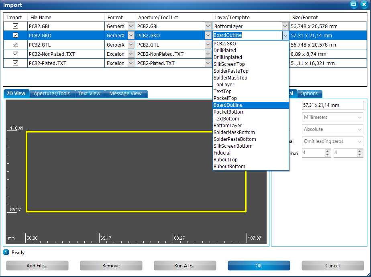Disable import of PCB2-Plated.TXT file
This screenshot has width=371, height=277.
coord(16,63)
